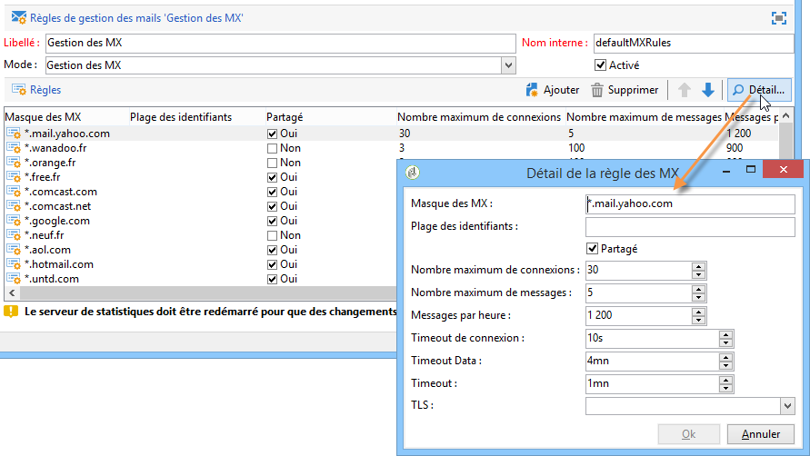Click the Libellé text field
This screenshot has width=810, height=456.
(x=281, y=43)
